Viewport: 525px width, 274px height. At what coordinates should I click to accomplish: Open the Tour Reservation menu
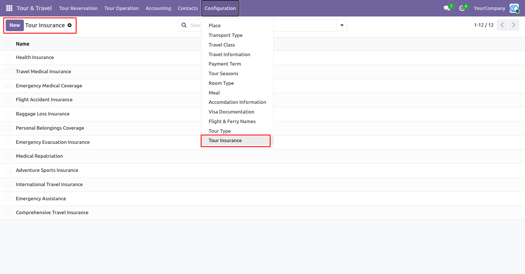(x=78, y=8)
